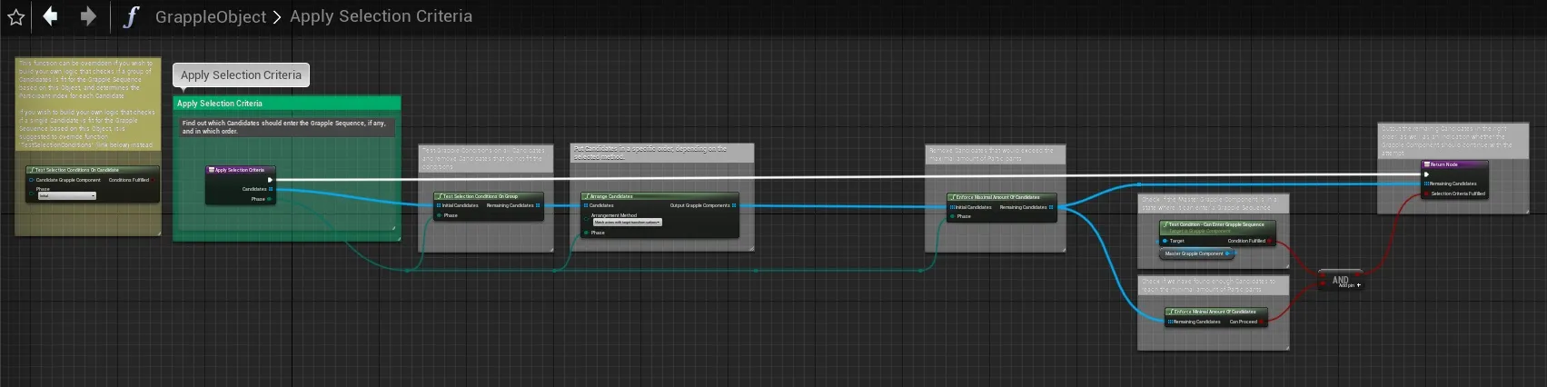Select Master Grapple Component variable node
This screenshot has height=387, width=1547.
[1195, 253]
